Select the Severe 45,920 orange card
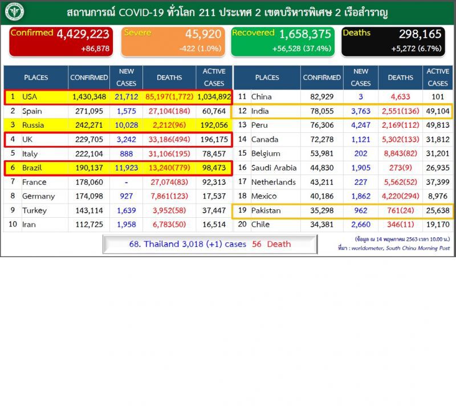This screenshot has width=456, height=406. coord(173,41)
